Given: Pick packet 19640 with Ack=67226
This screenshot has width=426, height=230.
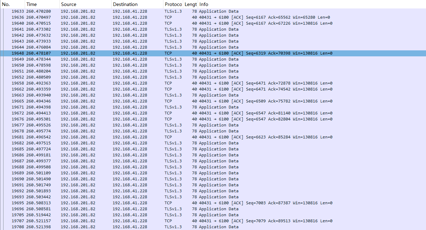Looking at the screenshot, I should [x=212, y=23].
